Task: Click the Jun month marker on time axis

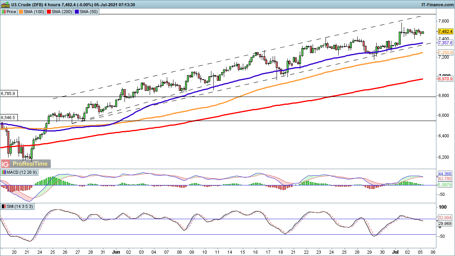Action: coord(116,252)
